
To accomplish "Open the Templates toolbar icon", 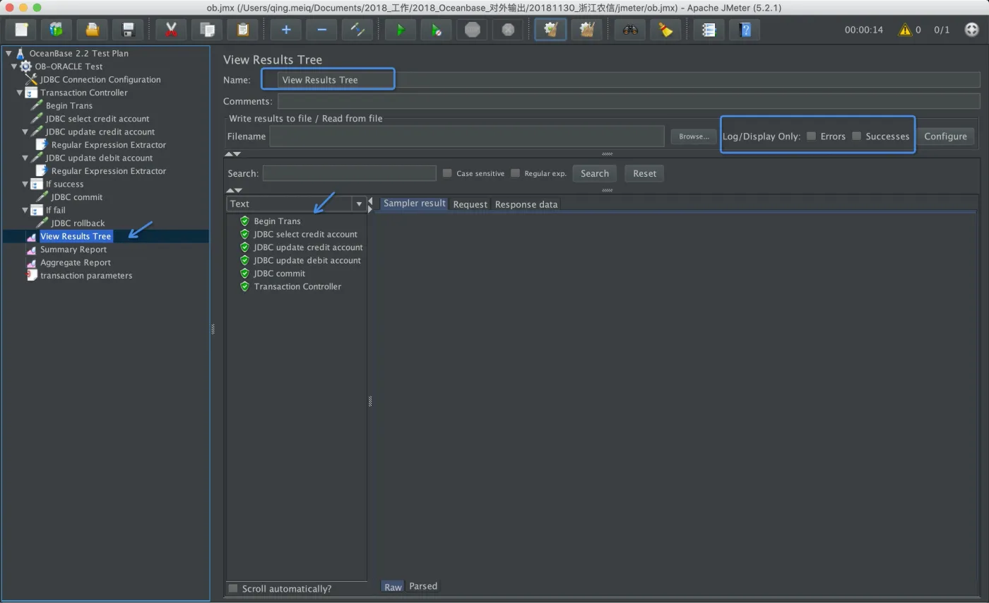I will pyautogui.click(x=57, y=30).
